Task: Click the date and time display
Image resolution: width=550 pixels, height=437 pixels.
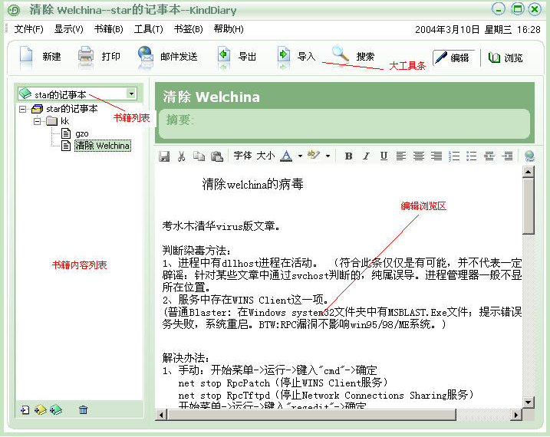Action: [478, 29]
